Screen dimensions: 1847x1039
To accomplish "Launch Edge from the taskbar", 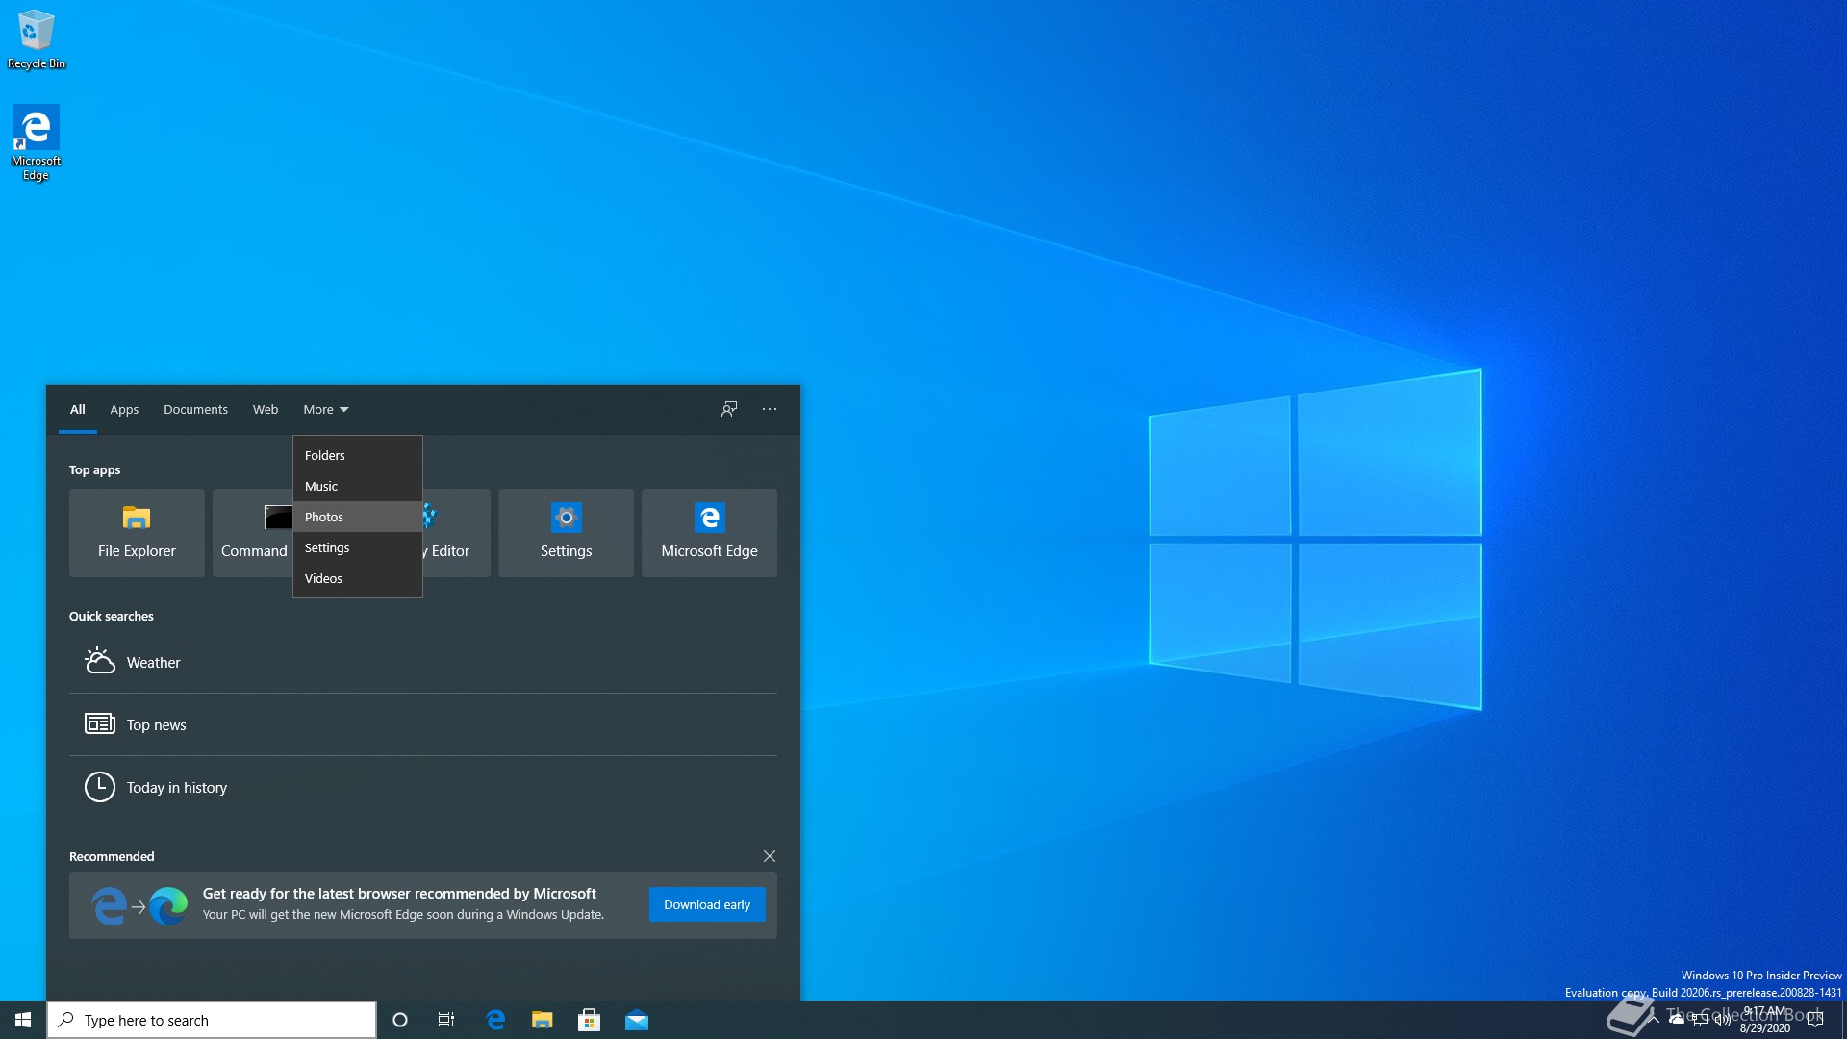I will pos(495,1020).
